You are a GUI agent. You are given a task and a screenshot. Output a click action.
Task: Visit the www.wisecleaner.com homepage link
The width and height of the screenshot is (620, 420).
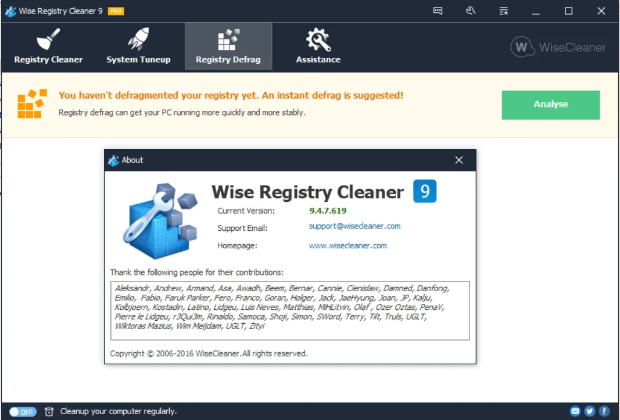click(x=347, y=245)
